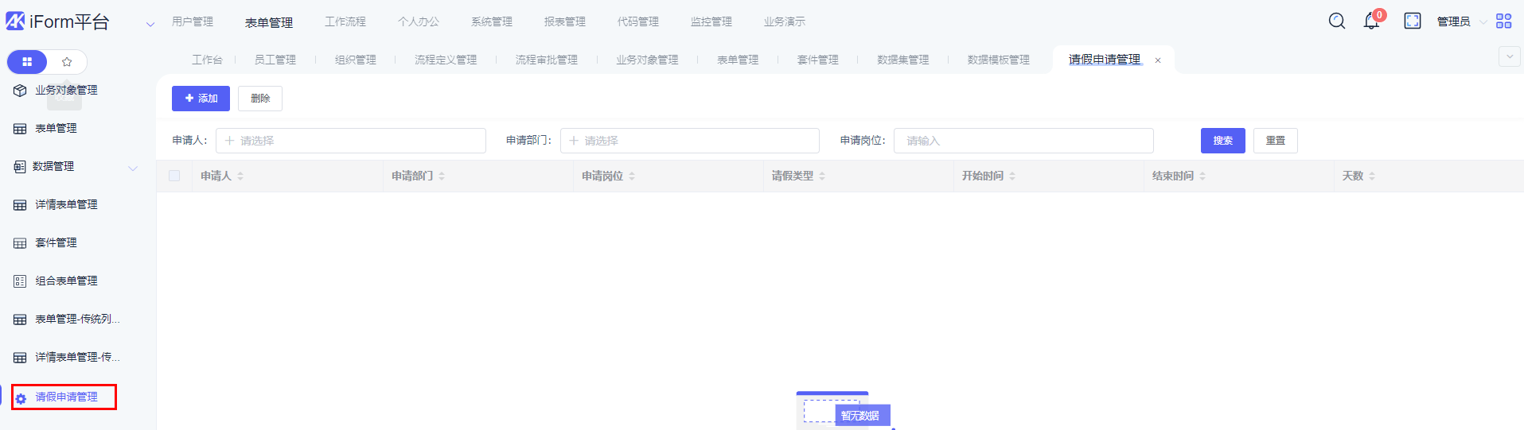Click the 申请岗位 input field
Viewport: 1524px width, 430px height.
[1023, 141]
